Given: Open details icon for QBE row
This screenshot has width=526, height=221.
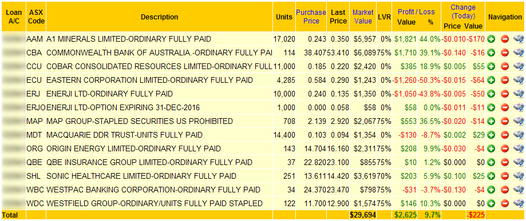Looking at the screenshot, I should (519, 162).
